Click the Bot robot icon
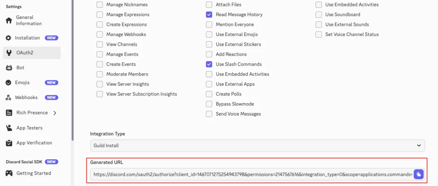The height and width of the screenshot is (186, 438). pos(9,68)
